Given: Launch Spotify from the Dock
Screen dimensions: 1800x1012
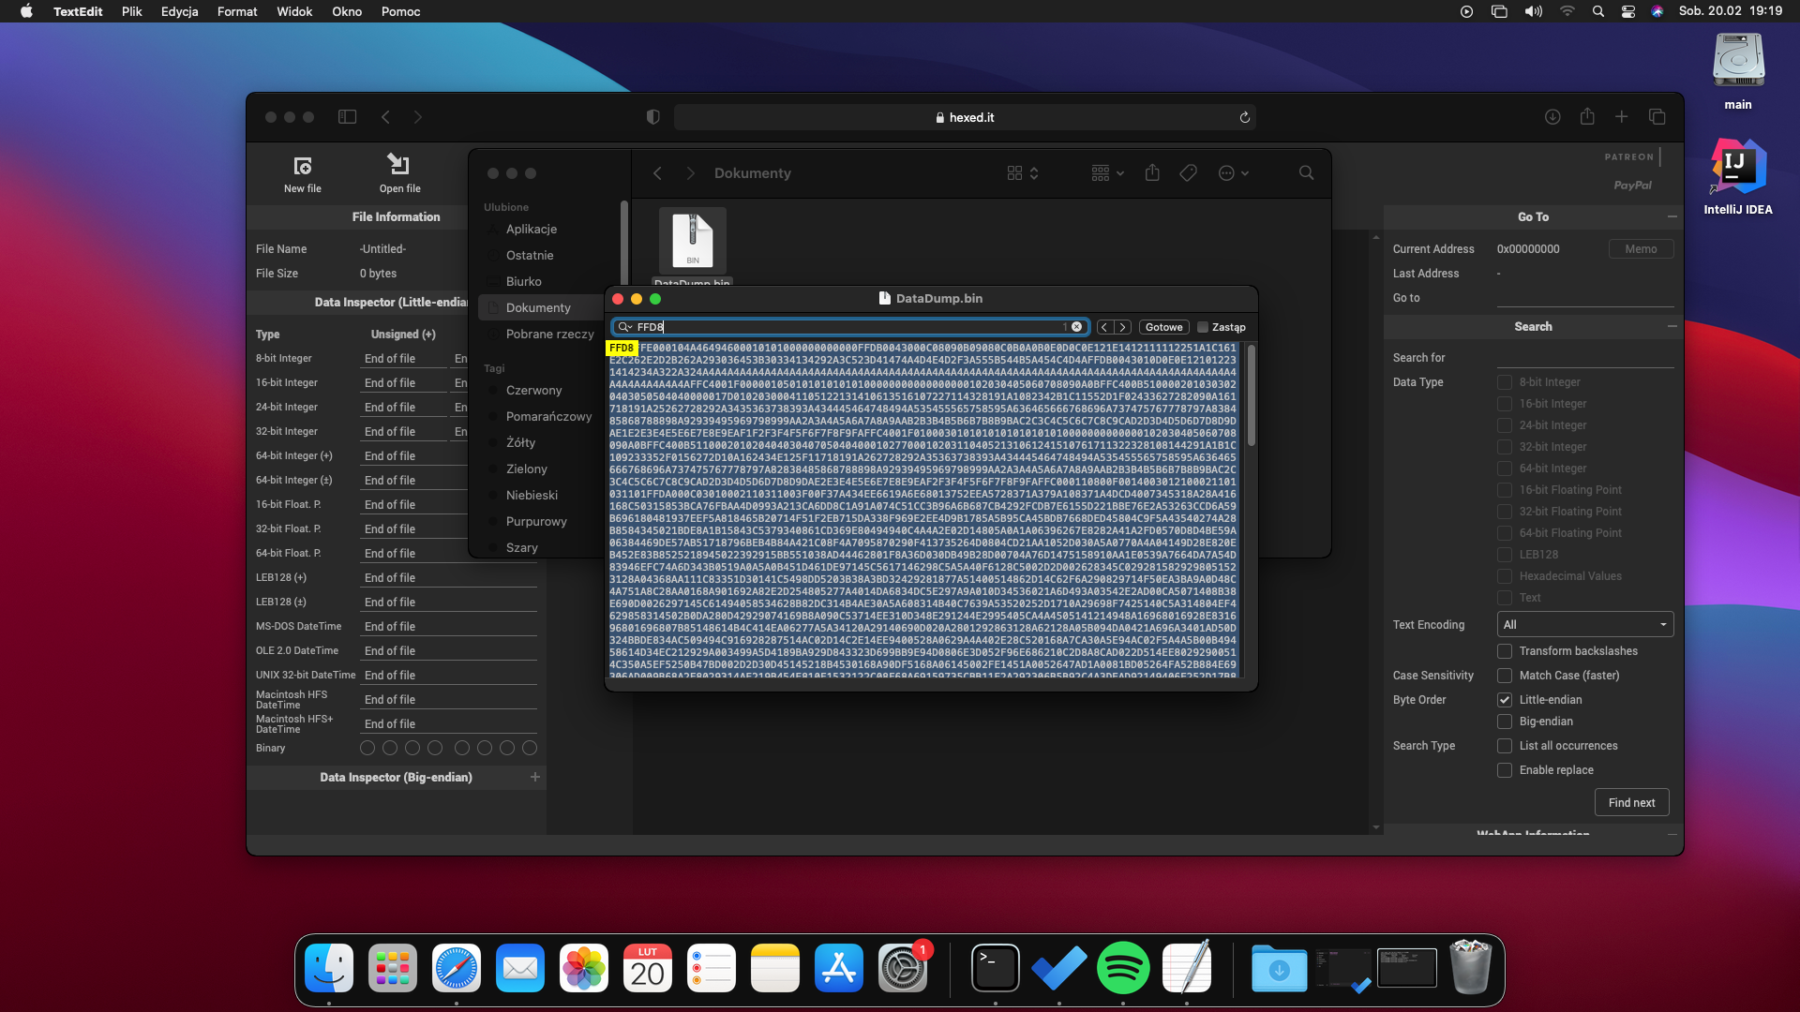Looking at the screenshot, I should click(1122, 968).
